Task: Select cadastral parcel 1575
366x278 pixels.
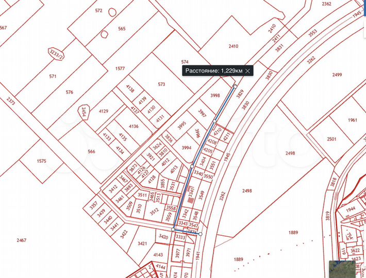Action: coord(42,161)
